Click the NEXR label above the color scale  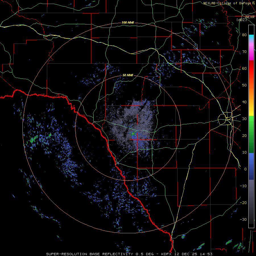[250, 17]
